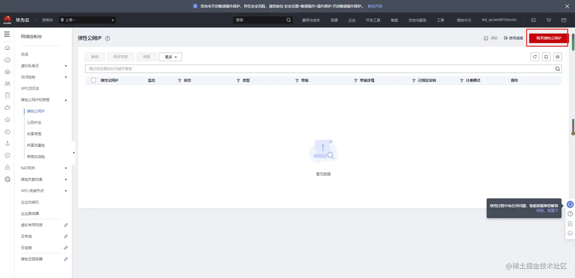The image size is (575, 278).
Task: Follow the 前往开启 link in the notice
Action: [x=375, y=6]
